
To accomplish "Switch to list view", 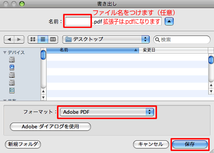I will click(43, 40).
